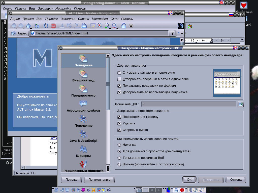The height and width of the screenshot is (193, 258).
Task: Click the clear location arrow icon beside Адрес
Action: [x=14, y=33]
